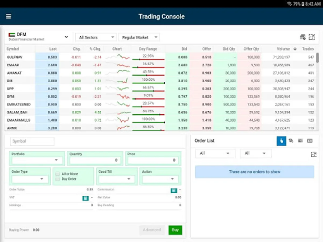The width and height of the screenshot is (323, 242).
Task: Select the highlighted blue Order List icon
Action: 281,141
